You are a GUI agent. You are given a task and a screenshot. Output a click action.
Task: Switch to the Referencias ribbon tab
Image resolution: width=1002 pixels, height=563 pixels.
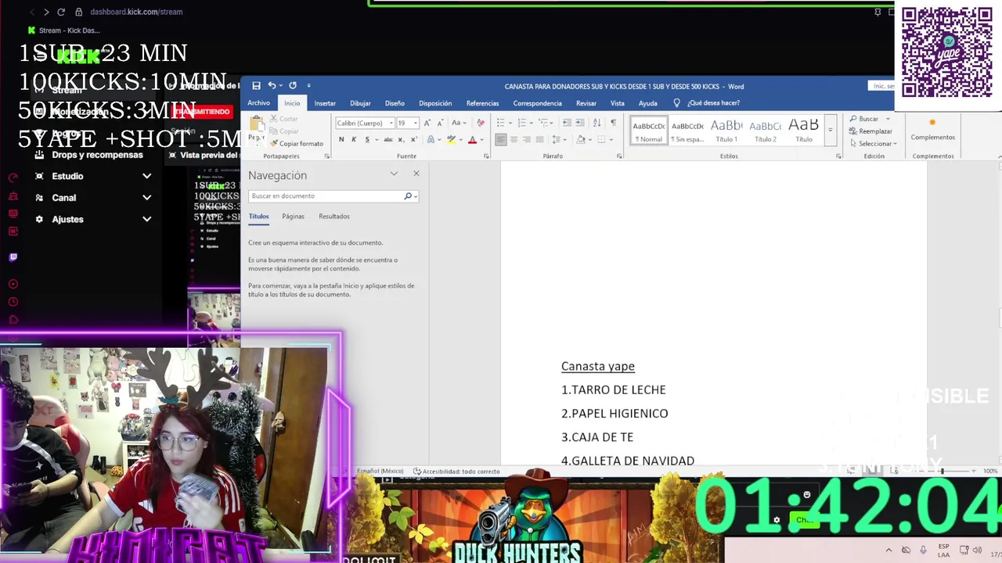pyautogui.click(x=482, y=103)
